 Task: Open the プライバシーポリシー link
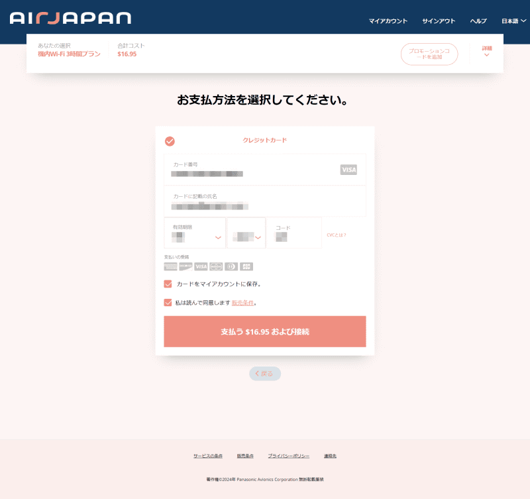(288, 455)
